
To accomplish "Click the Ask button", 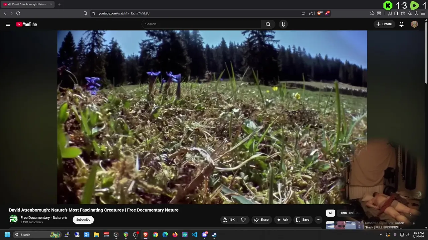I will pos(283,220).
